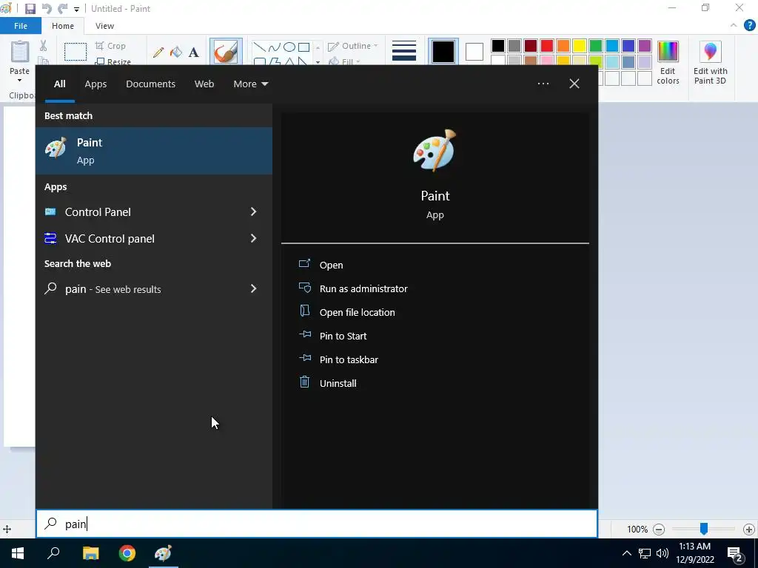Open the Paint File menu

click(x=21, y=26)
